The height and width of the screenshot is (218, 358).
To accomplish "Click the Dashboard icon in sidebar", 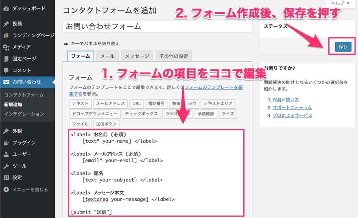I will pyautogui.click(x=6, y=9).
